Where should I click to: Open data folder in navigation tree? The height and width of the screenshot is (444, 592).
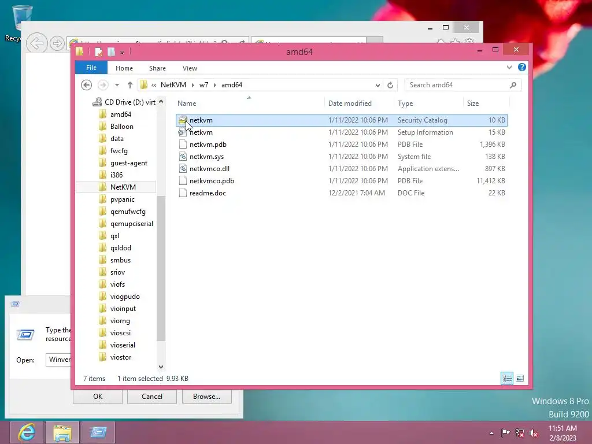point(117,139)
